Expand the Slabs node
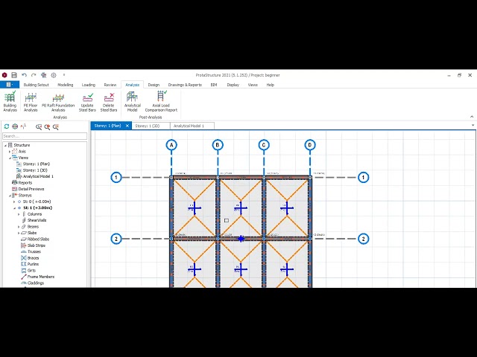The width and height of the screenshot is (477, 357). point(19,233)
